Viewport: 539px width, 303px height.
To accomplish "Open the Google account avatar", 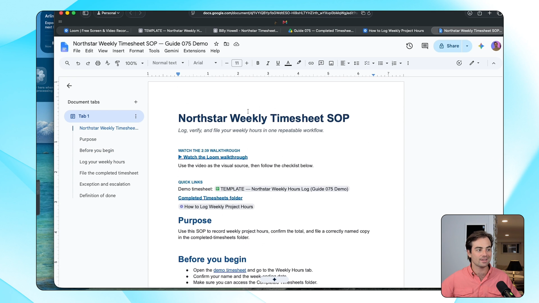I will coord(496,46).
